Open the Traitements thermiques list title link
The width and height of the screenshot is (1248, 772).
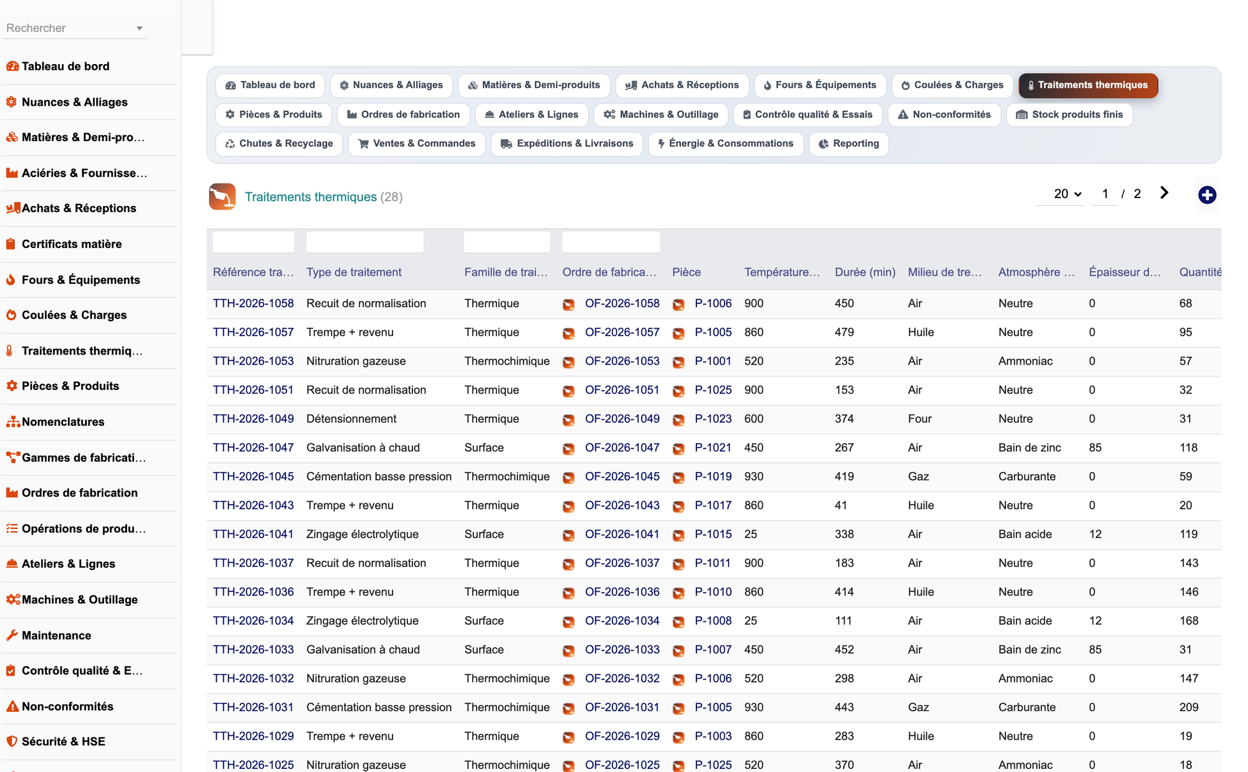[x=311, y=197]
